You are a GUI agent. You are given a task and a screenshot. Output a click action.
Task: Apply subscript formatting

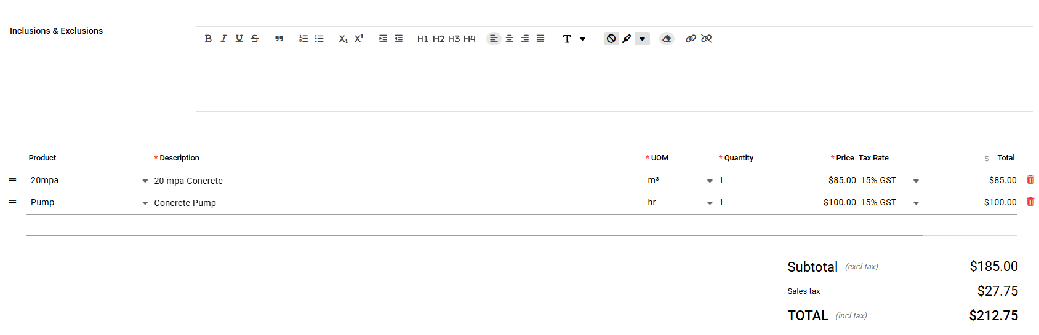pyautogui.click(x=343, y=39)
